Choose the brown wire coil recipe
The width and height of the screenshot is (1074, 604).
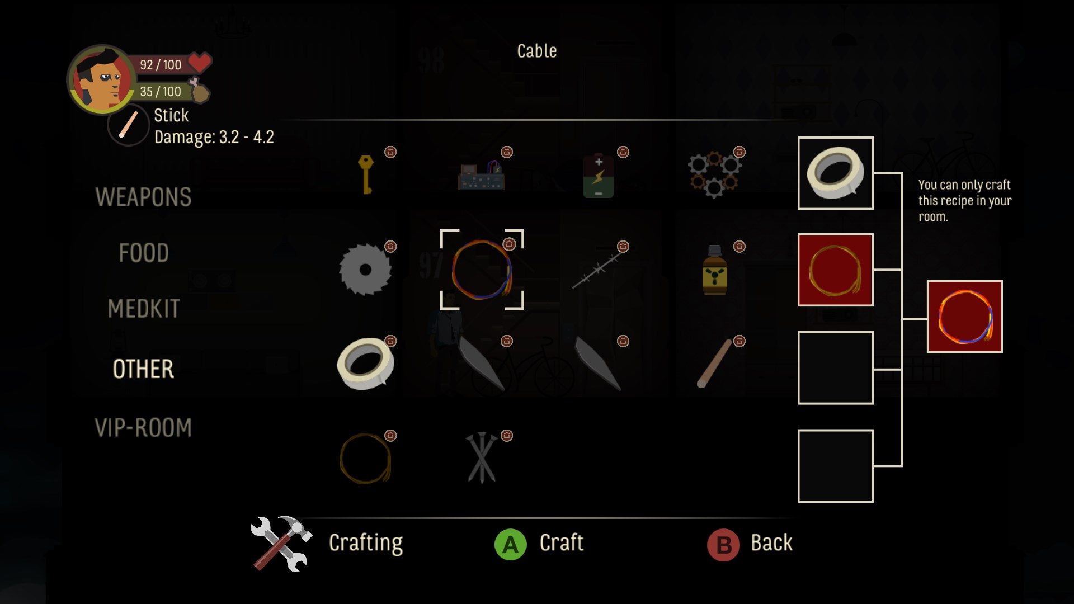pyautogui.click(x=365, y=458)
